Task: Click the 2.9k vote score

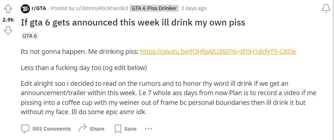Action: pyautogui.click(x=8, y=20)
